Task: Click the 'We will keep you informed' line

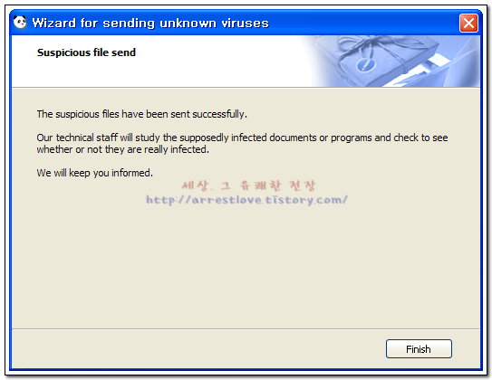Action: (95, 173)
